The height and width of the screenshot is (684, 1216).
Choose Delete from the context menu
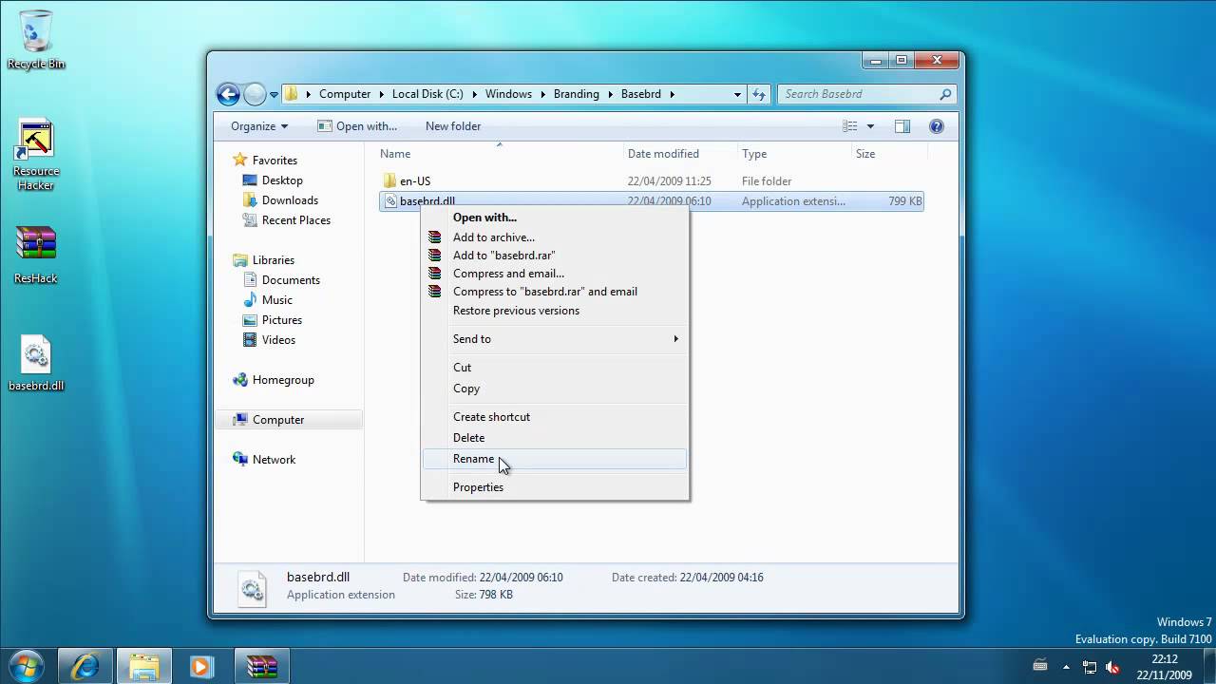[554, 438]
